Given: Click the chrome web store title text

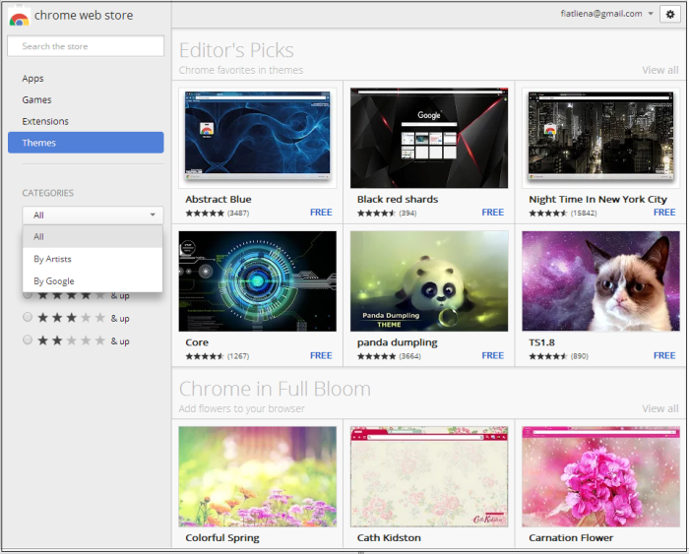Looking at the screenshot, I should click(84, 16).
